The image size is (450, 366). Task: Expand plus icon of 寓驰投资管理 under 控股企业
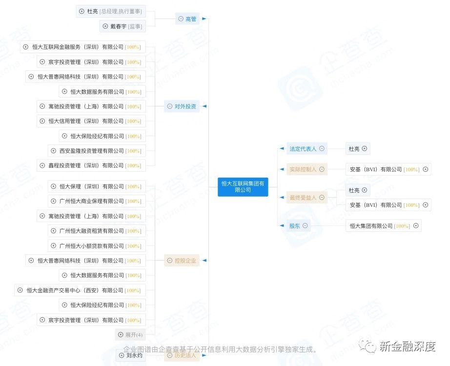click(x=42, y=216)
